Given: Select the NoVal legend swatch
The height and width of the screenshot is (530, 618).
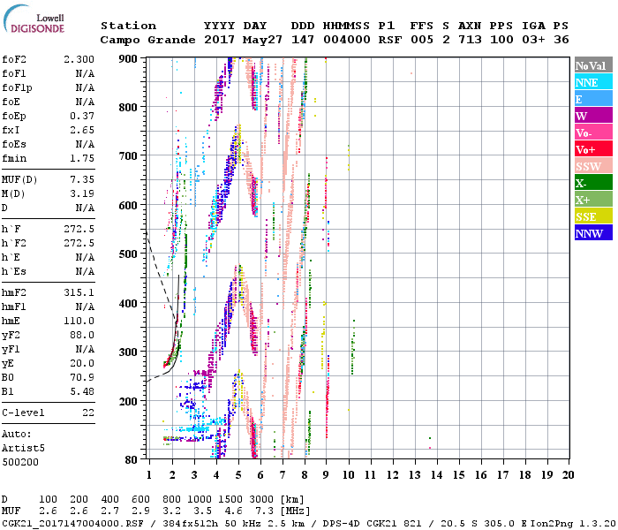Looking at the screenshot, I should coord(593,65).
